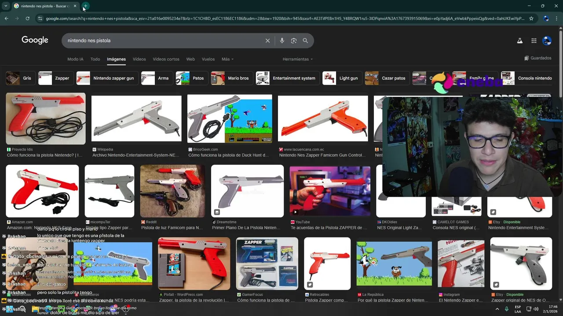Viewport: 563px width, 316px height.
Task: Open the Vuelos tab
Action: click(x=208, y=59)
